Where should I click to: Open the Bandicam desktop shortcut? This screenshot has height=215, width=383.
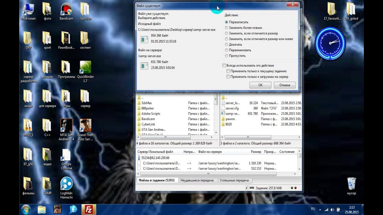pos(66,12)
